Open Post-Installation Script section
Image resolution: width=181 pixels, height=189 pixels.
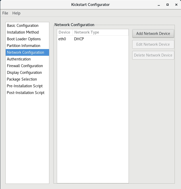26,93
